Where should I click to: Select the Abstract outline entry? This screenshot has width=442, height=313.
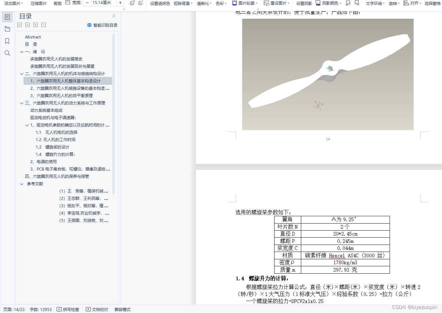pos(33,37)
